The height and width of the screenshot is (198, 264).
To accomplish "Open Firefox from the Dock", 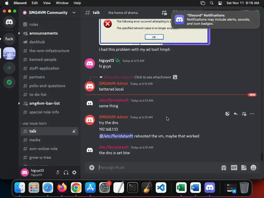I will pos(62,188).
